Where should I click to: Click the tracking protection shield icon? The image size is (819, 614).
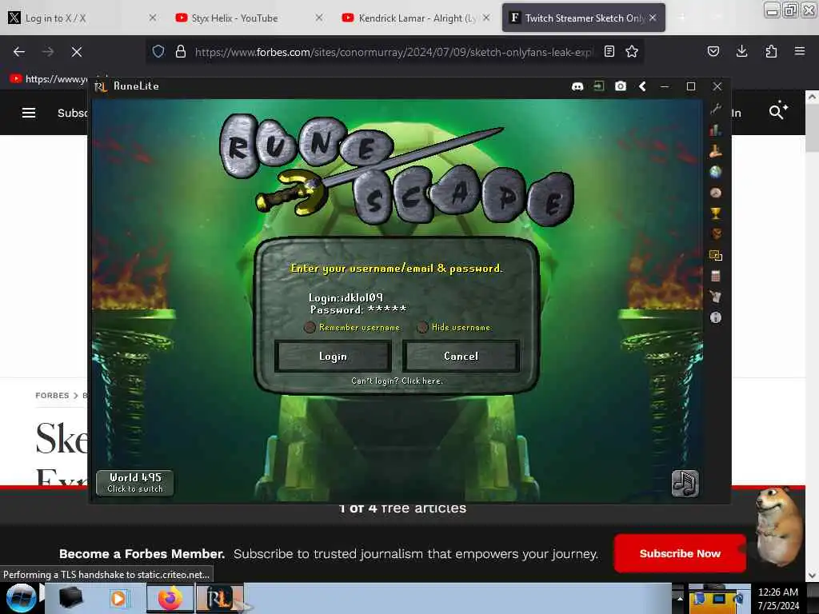[x=158, y=52]
